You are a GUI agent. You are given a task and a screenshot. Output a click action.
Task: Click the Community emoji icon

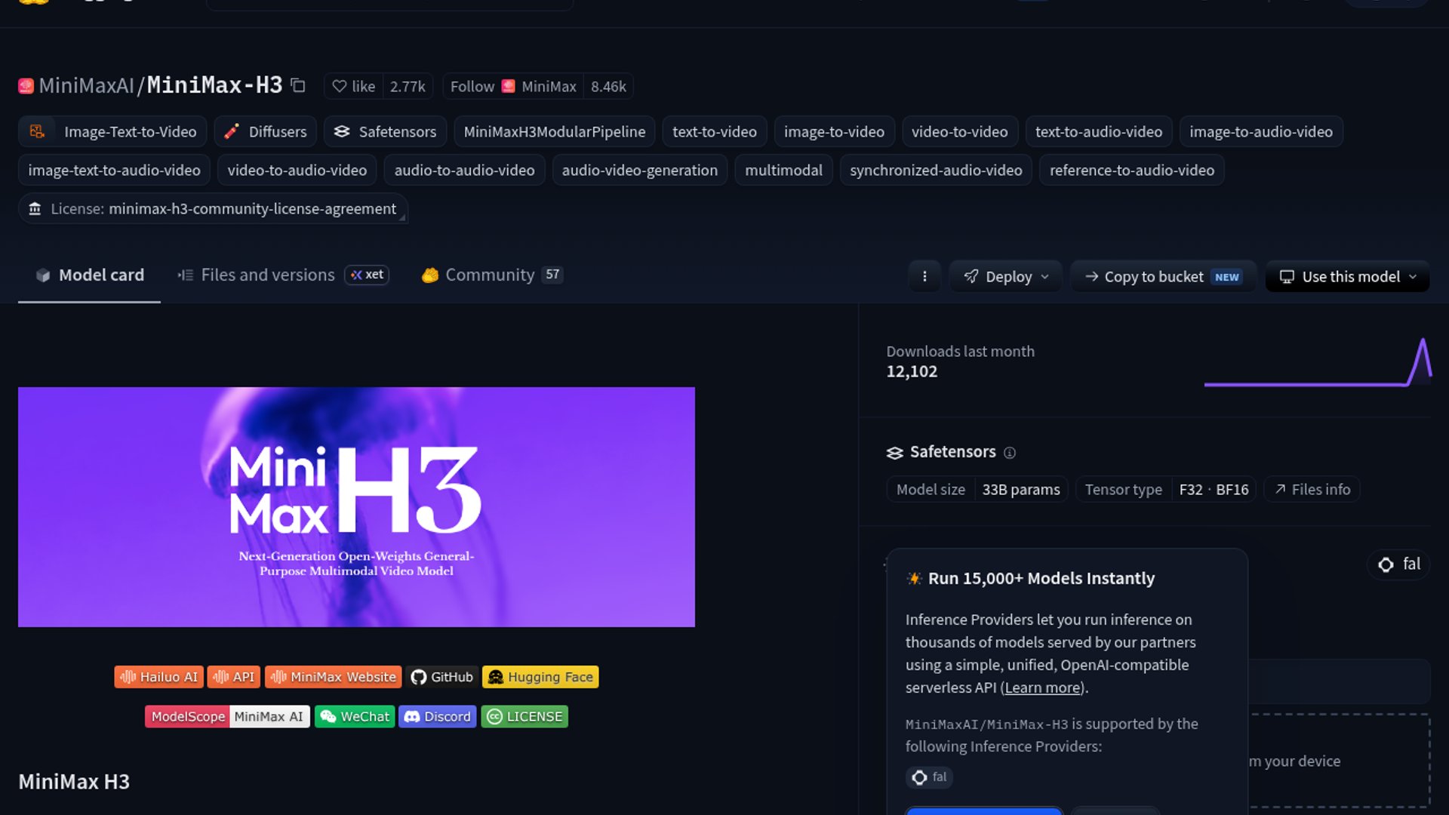(430, 275)
